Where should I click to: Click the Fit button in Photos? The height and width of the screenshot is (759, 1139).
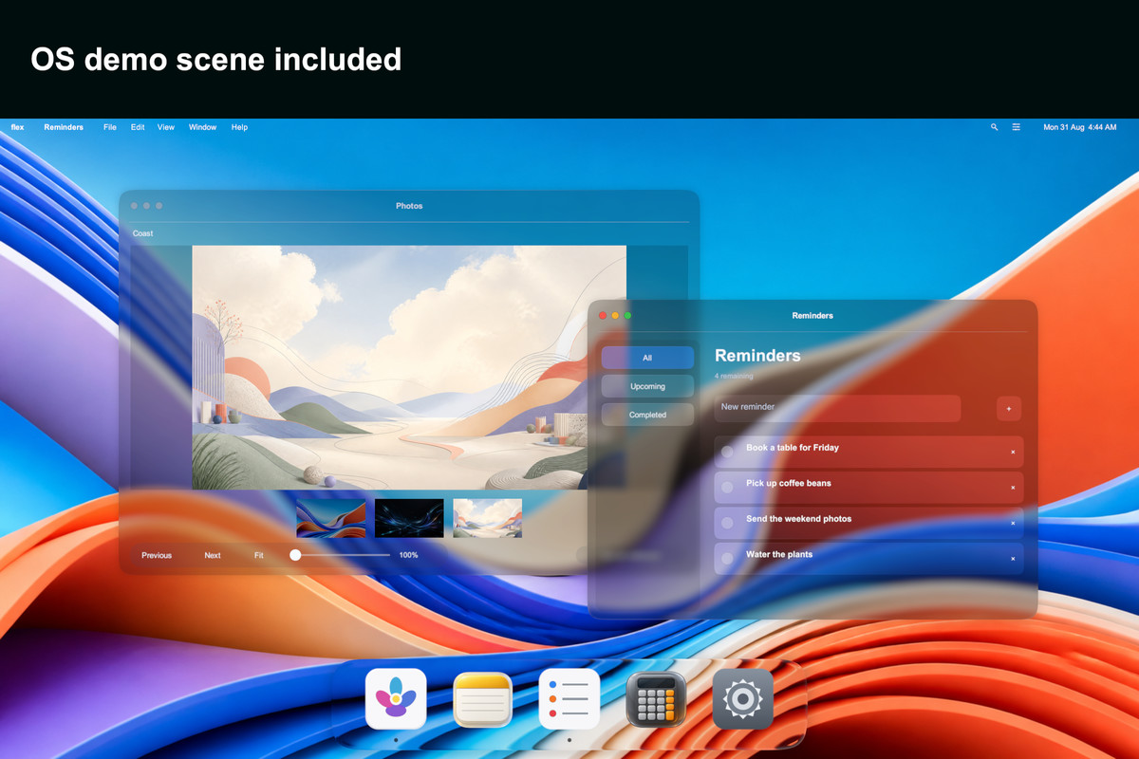(x=258, y=555)
